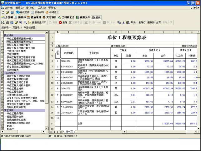
Task: Click the print preview icon in report toolbar
Action: 3,22
